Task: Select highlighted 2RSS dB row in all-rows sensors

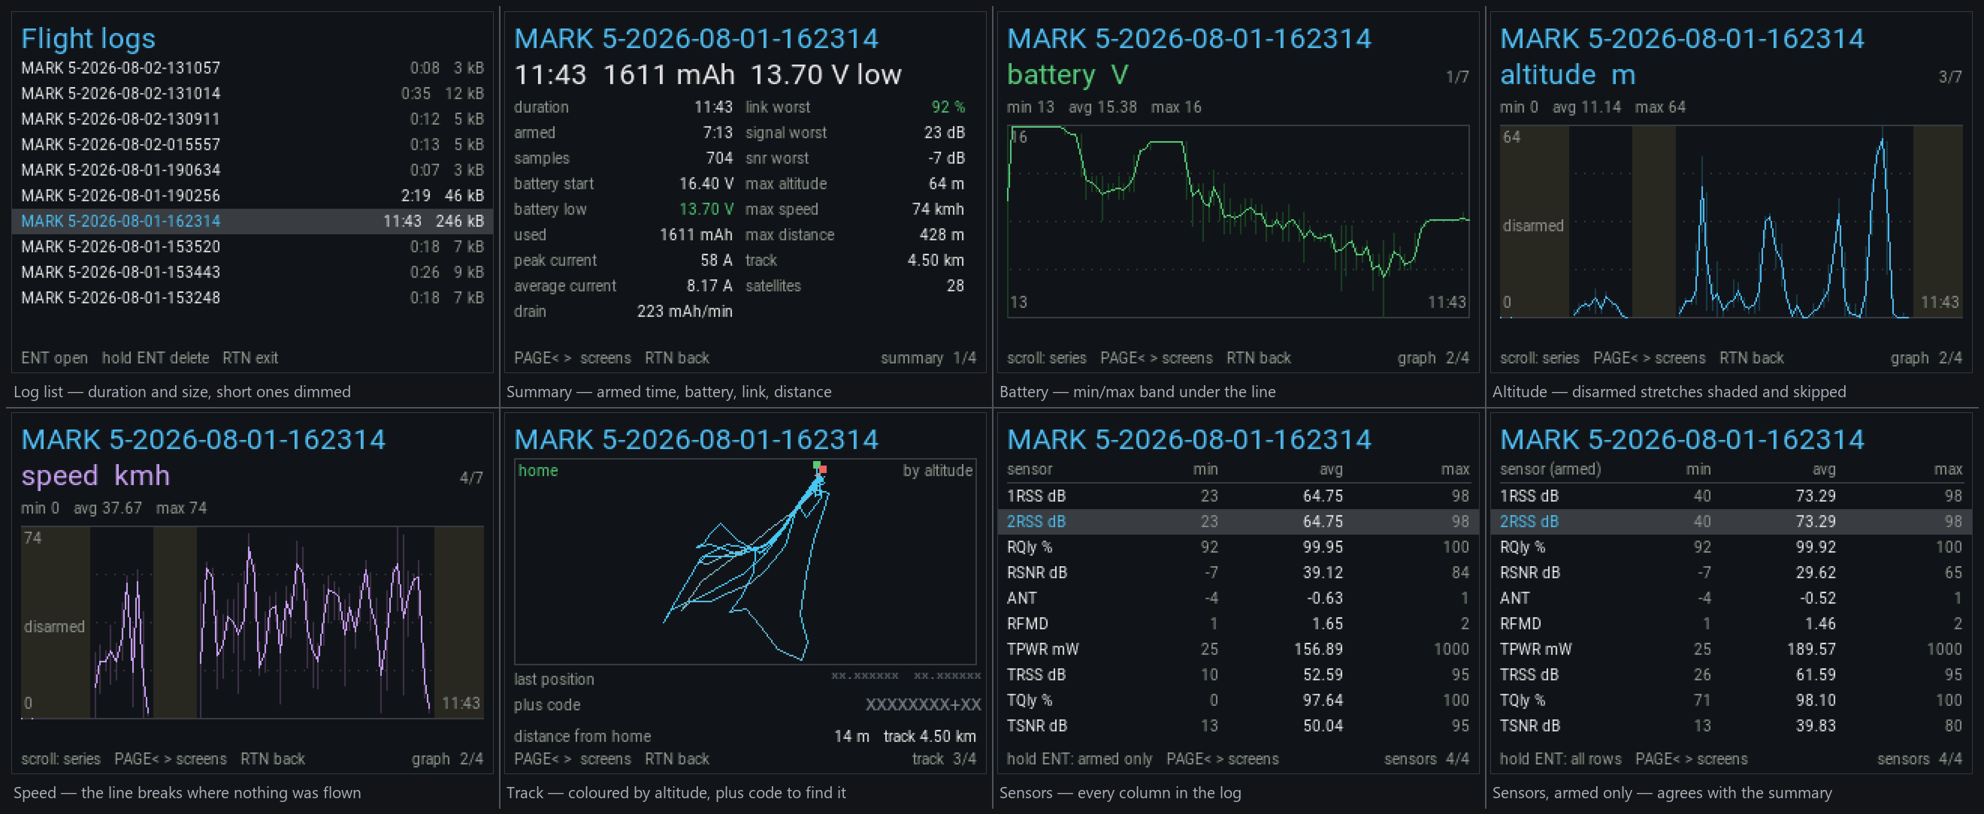Action: 1238,521
